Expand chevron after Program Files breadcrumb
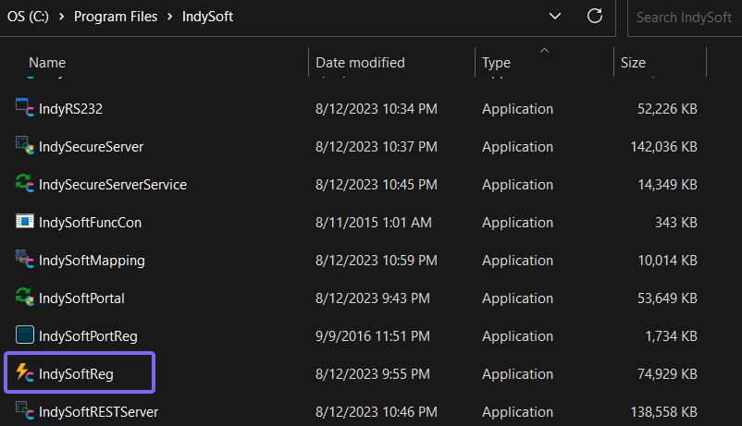Screen dimensions: 742x426 click(172, 17)
